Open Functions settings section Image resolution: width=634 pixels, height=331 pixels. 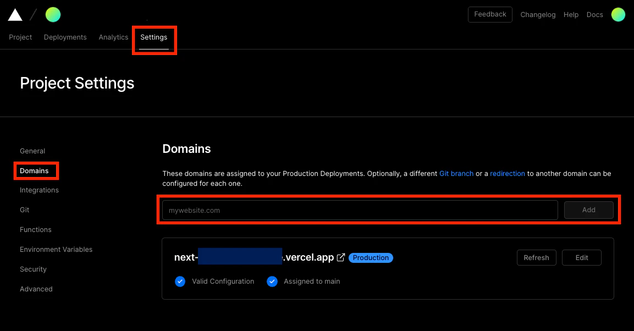(36, 230)
